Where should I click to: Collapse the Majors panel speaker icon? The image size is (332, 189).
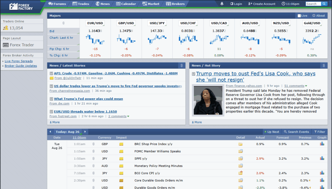pyautogui.click(x=63, y=23)
